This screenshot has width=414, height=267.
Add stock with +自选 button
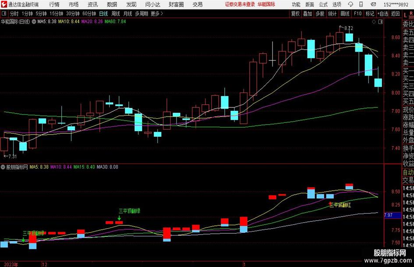[x=383, y=14]
